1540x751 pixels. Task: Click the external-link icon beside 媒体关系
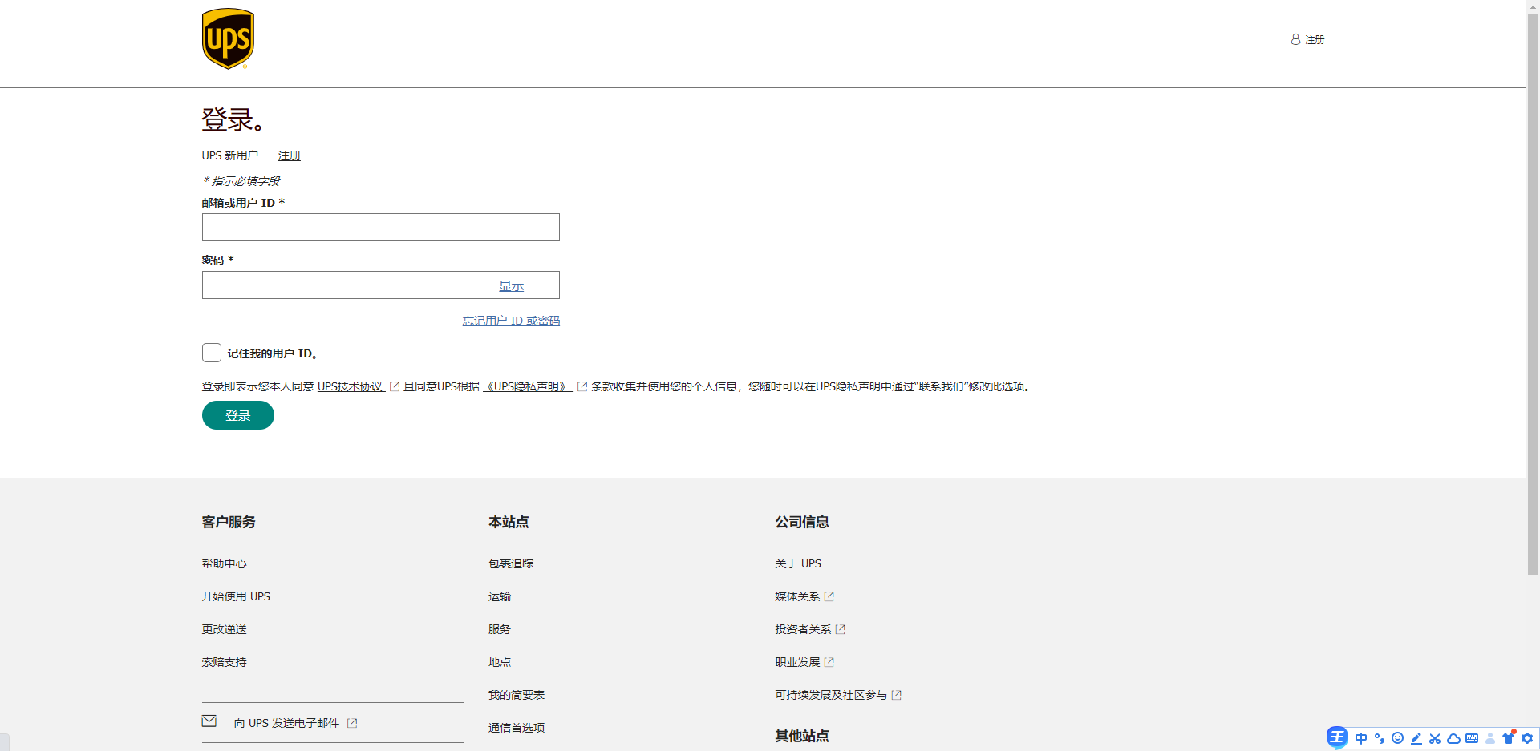829,596
